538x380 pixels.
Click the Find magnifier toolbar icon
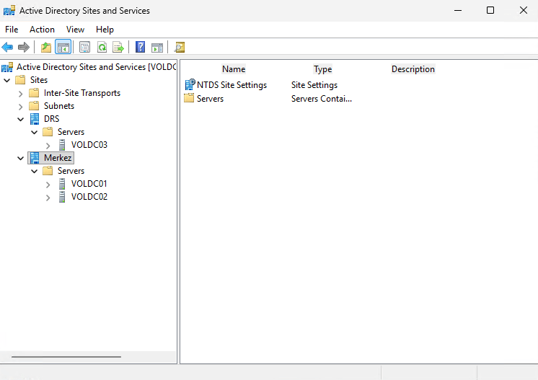click(x=180, y=48)
